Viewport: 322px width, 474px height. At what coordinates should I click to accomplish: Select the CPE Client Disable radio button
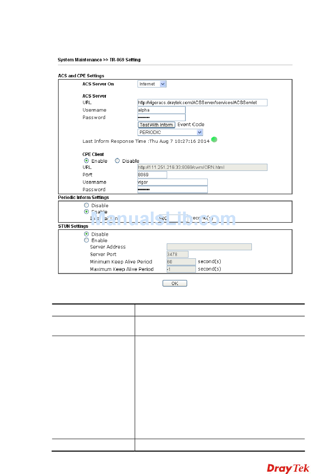(117, 161)
